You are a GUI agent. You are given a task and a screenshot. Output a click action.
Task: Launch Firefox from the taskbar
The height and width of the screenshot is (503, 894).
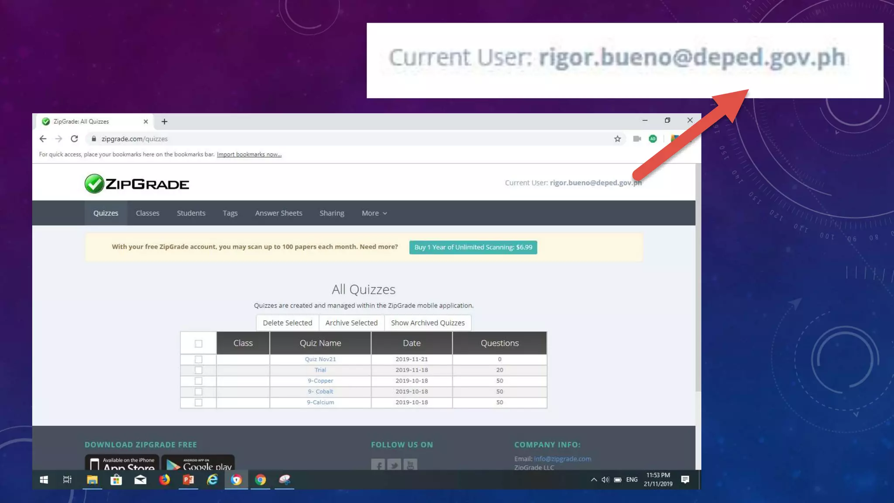[164, 480]
